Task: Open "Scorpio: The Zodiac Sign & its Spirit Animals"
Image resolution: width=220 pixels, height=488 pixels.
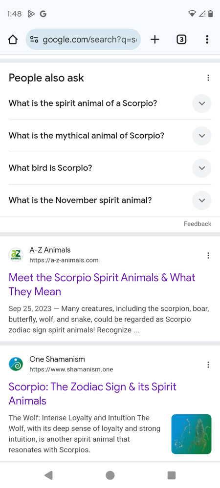Action: pyautogui.click(x=93, y=394)
